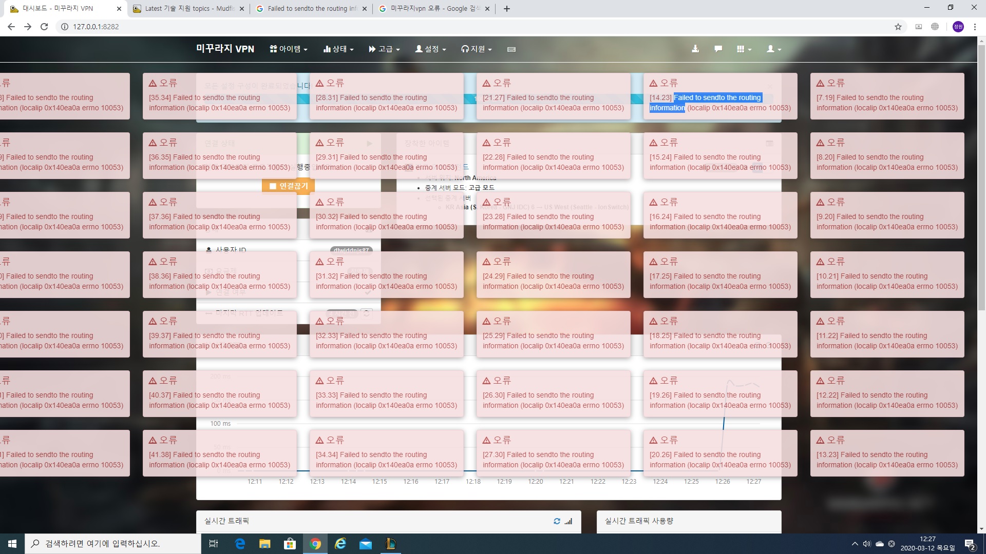
Task: Click the 연결끊기 disconnect button
Action: tap(288, 186)
